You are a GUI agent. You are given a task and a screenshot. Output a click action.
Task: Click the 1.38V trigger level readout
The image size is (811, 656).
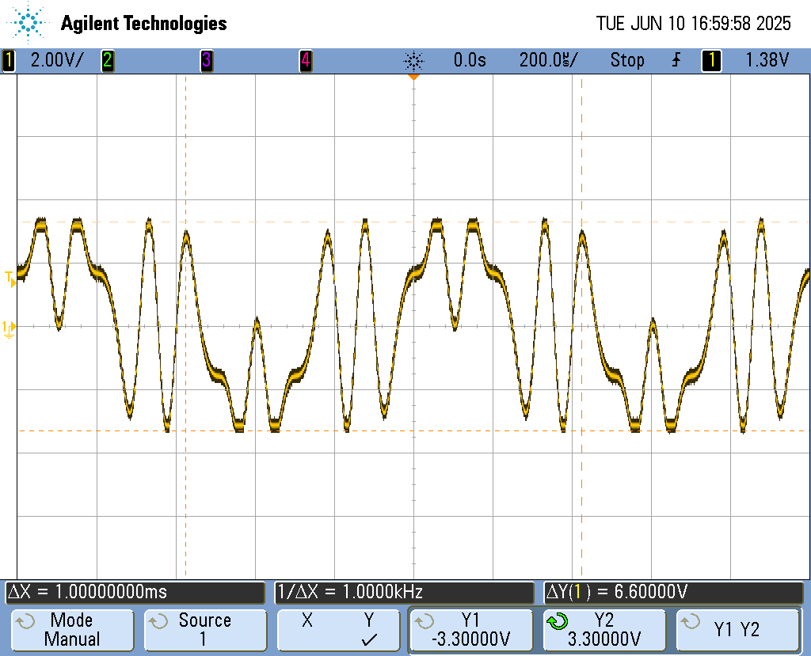[x=767, y=60]
